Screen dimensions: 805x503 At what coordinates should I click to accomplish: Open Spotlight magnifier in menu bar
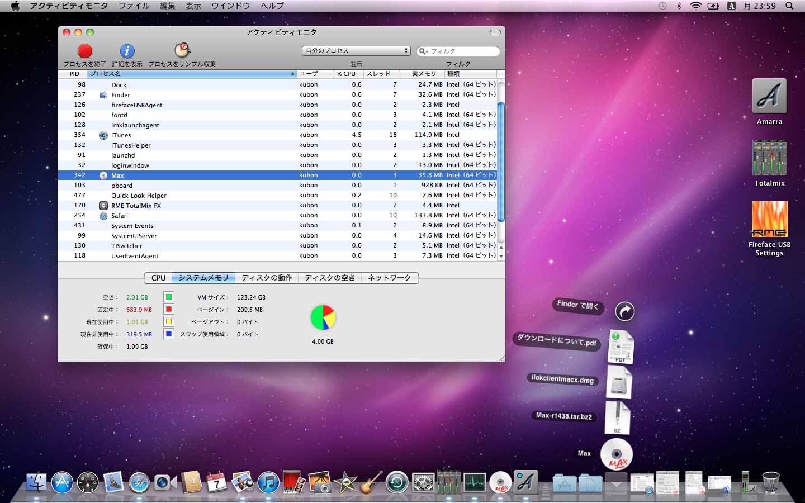(x=789, y=6)
